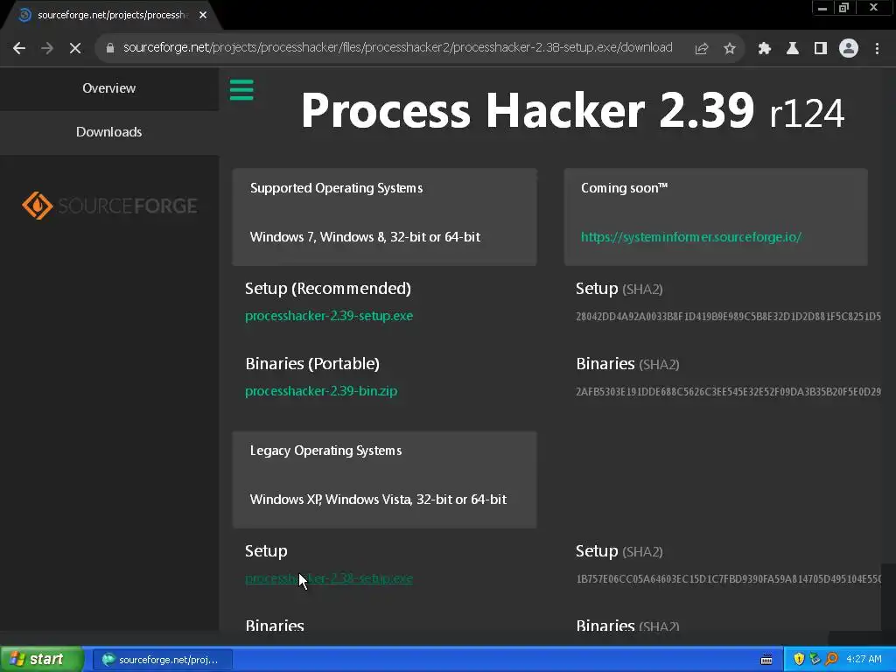This screenshot has width=896, height=672.
Task: Click the magnifier tray icon
Action: [x=831, y=660]
